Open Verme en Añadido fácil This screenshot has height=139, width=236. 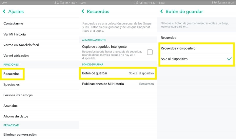[x=39, y=45]
